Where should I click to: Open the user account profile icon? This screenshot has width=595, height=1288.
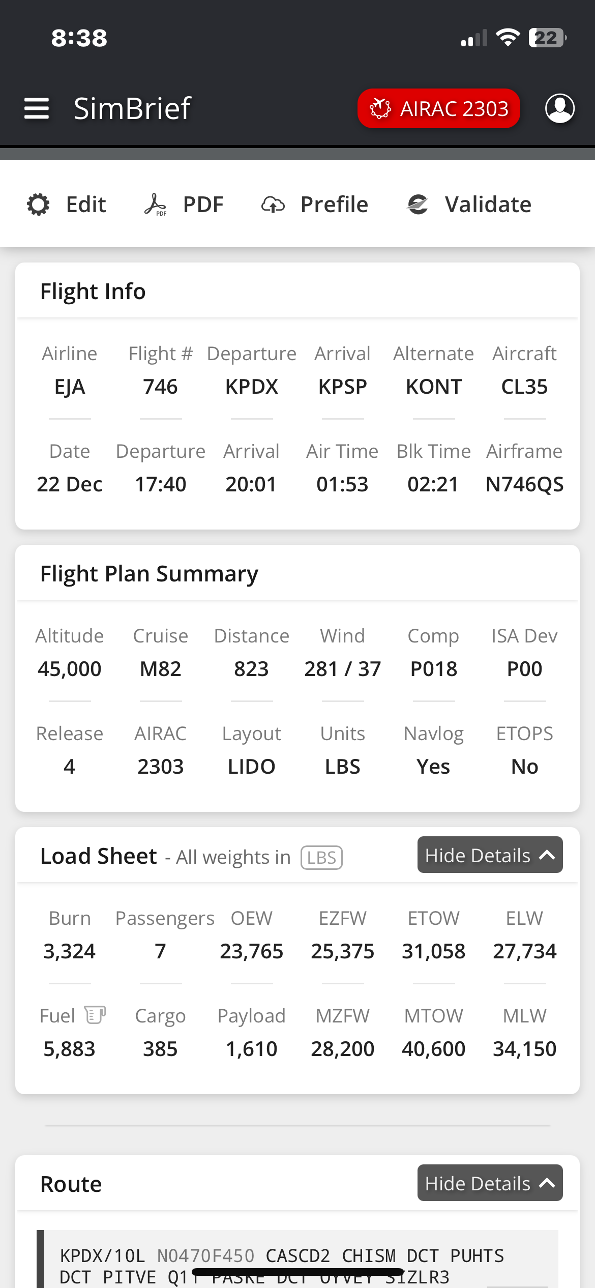(559, 108)
